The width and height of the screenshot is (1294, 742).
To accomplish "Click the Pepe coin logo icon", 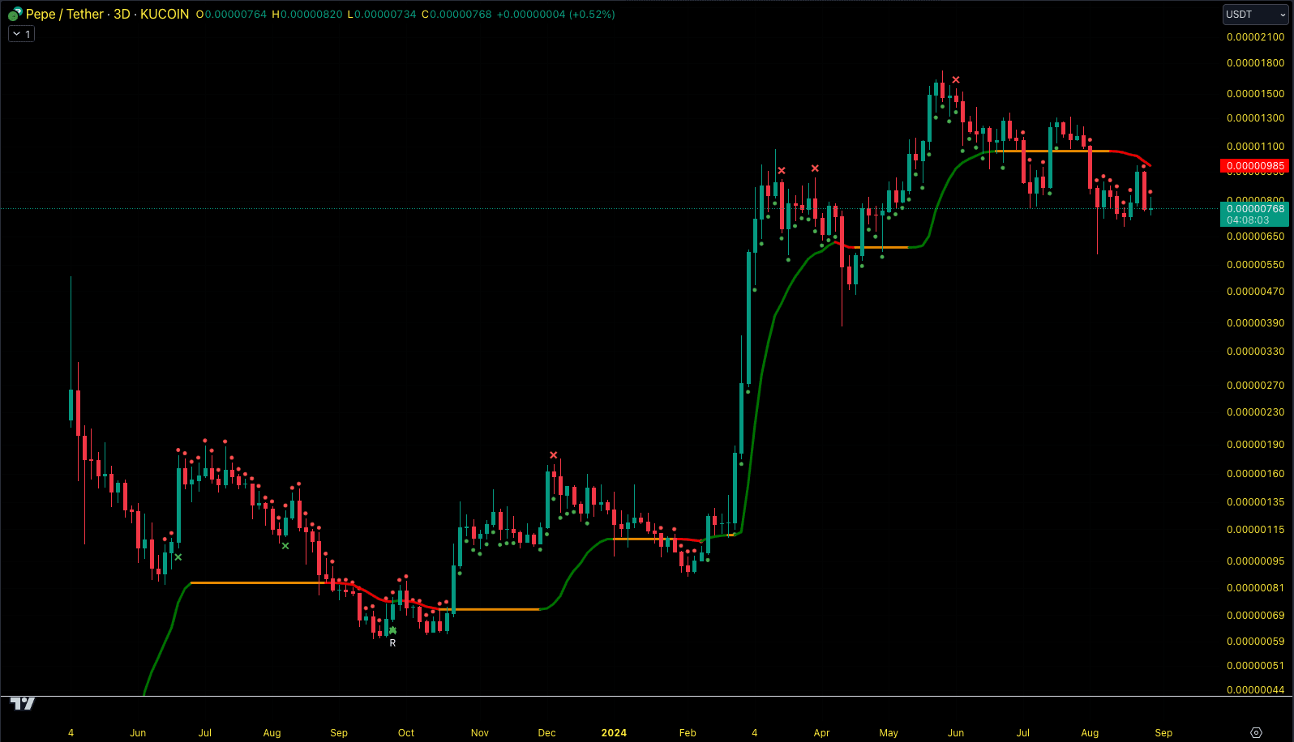I will (15, 14).
